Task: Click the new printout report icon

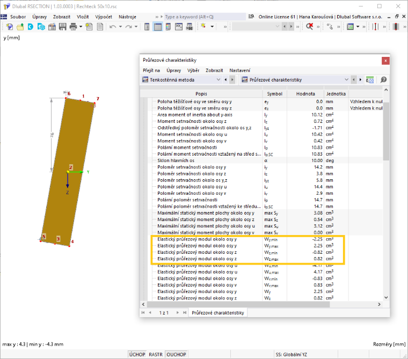Action: pos(89,26)
